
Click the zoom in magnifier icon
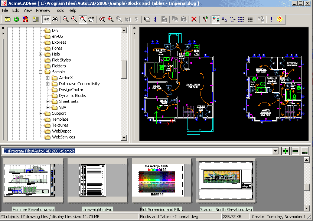74,19
